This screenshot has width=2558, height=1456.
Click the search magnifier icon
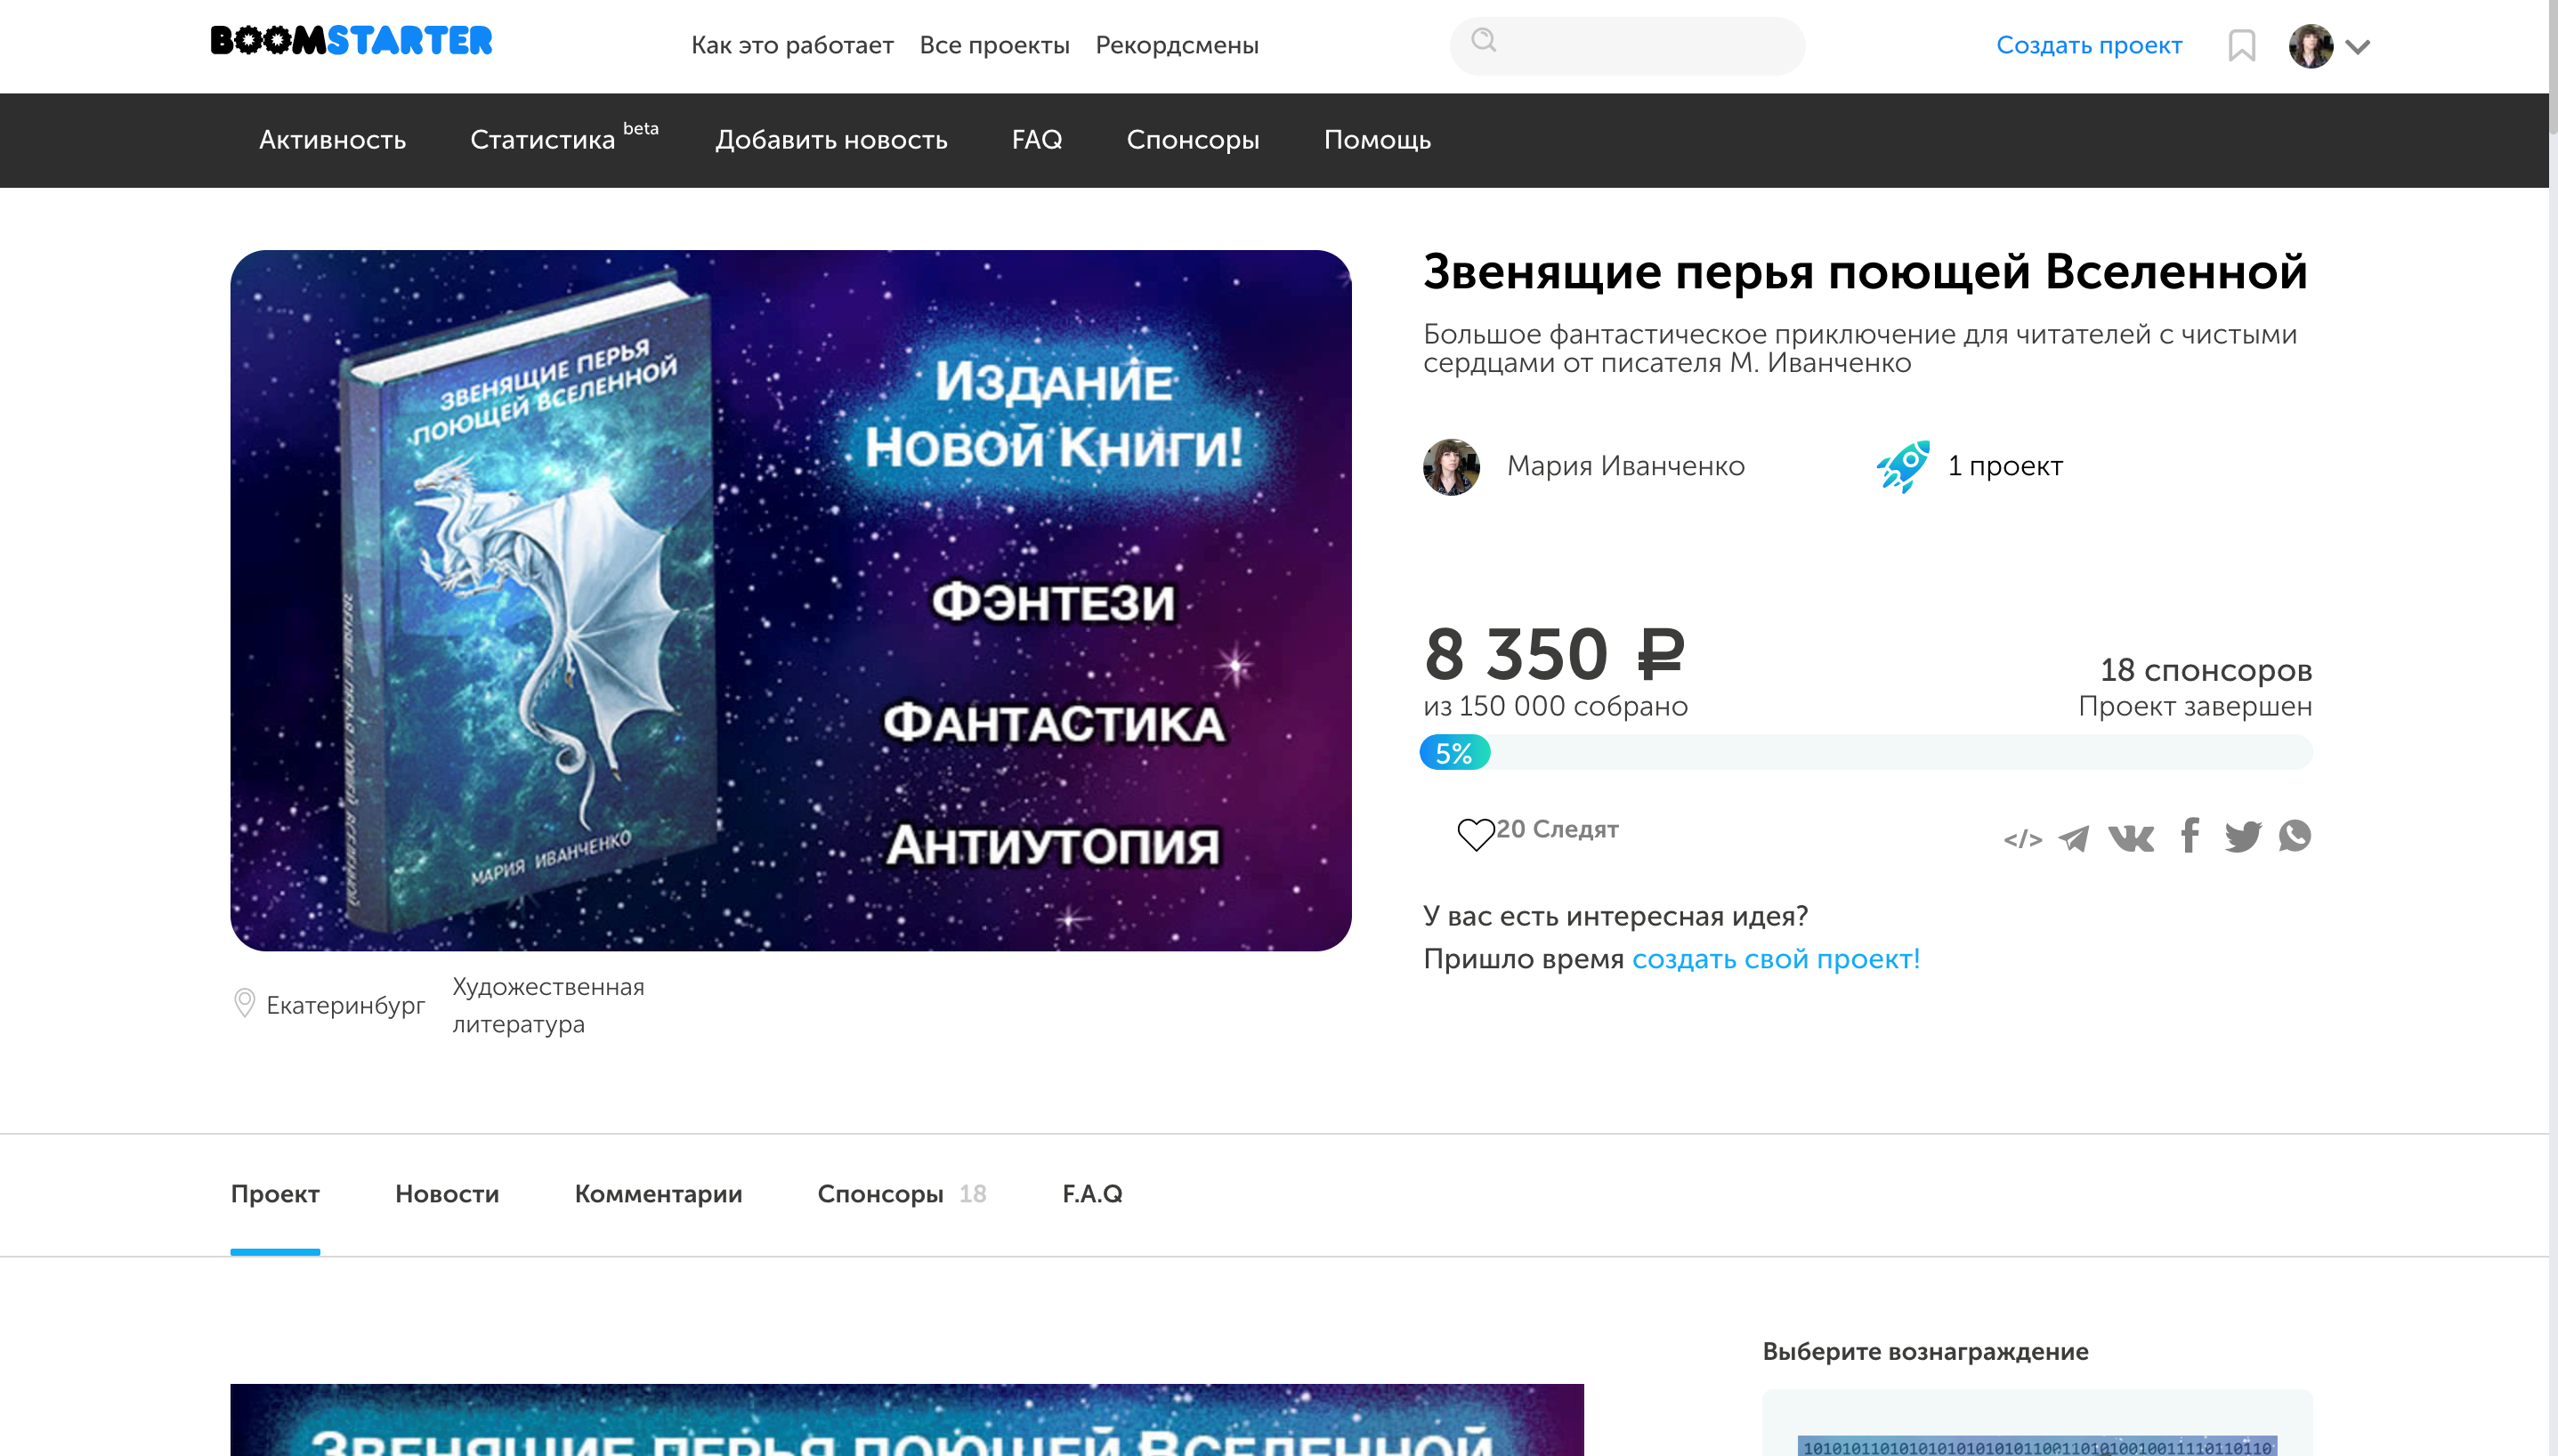(x=1484, y=40)
